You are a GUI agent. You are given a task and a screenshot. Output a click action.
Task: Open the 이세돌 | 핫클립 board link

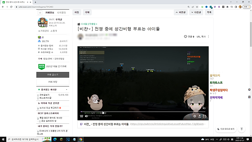[x=89, y=24]
